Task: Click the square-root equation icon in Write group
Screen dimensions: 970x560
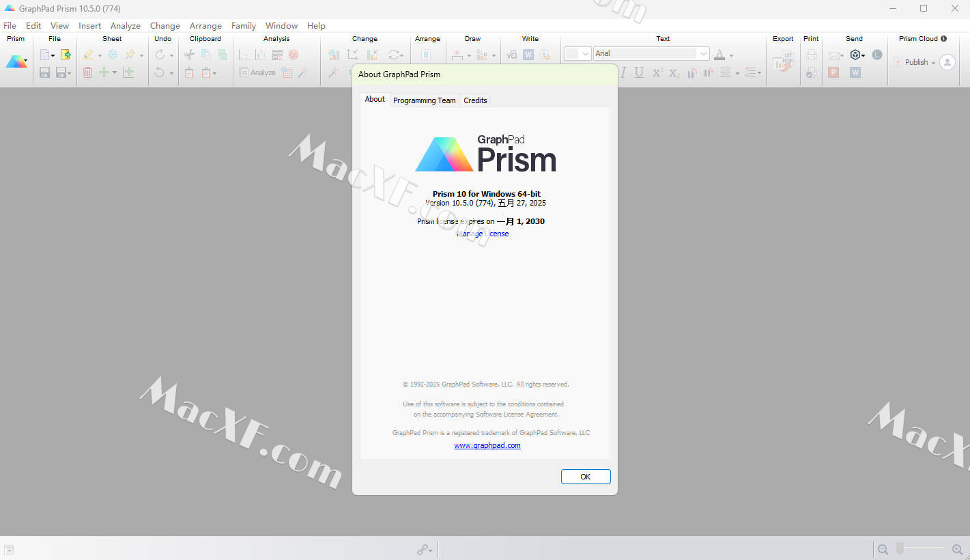Action: click(512, 55)
